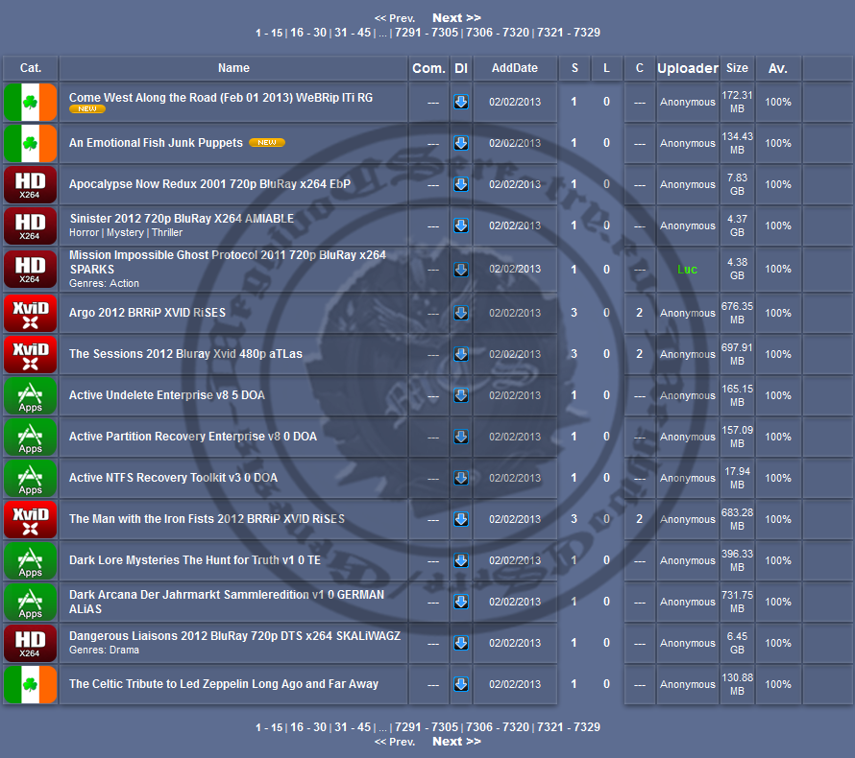Image resolution: width=855 pixels, height=758 pixels.
Task: Sort by Name column header
Action: 233,68
